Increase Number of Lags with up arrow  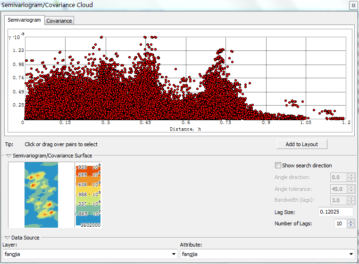351,222
